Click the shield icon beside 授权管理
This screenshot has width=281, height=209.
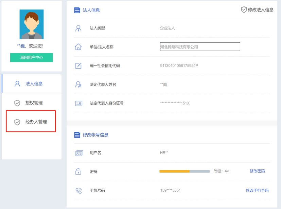pyautogui.click(x=17, y=103)
